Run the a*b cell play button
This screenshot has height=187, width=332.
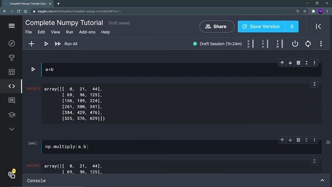(x=33, y=69)
